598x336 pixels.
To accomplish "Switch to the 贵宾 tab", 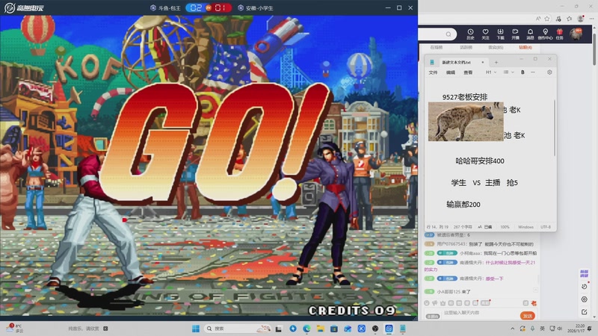I will click(496, 47).
